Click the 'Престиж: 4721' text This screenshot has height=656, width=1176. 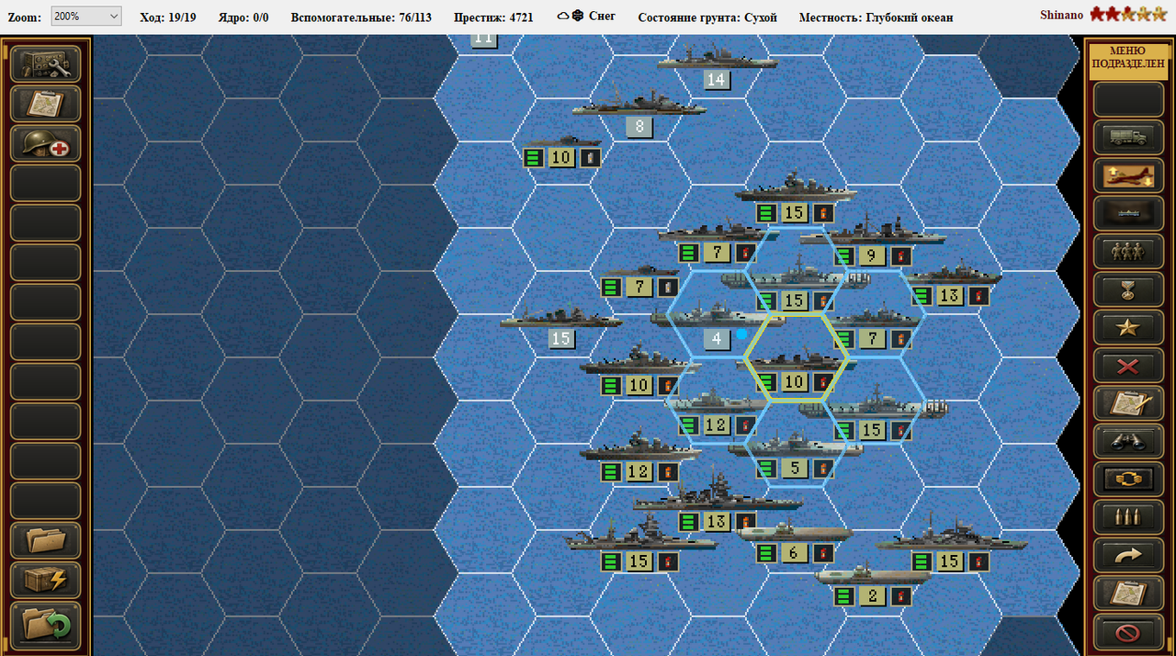click(493, 17)
